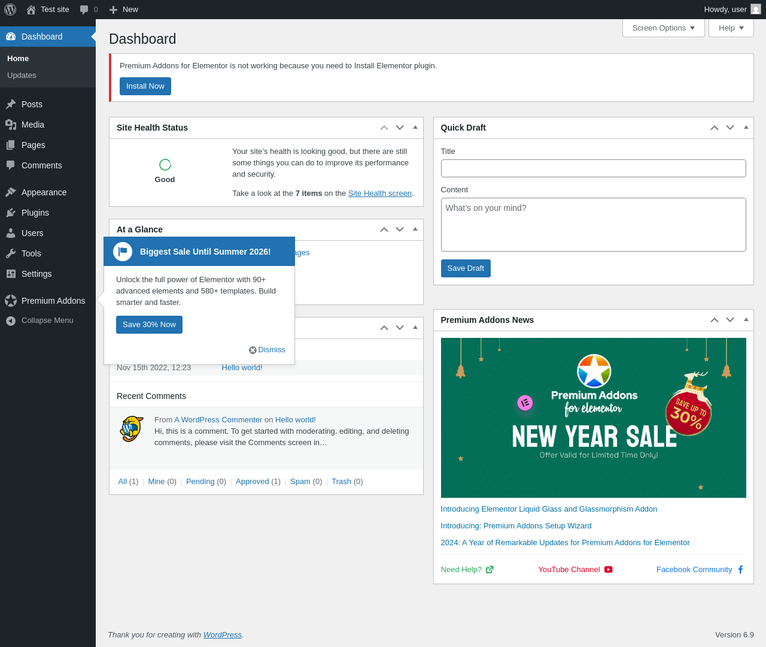Filter comments by Pending
This screenshot has height=647, width=766.
click(200, 482)
